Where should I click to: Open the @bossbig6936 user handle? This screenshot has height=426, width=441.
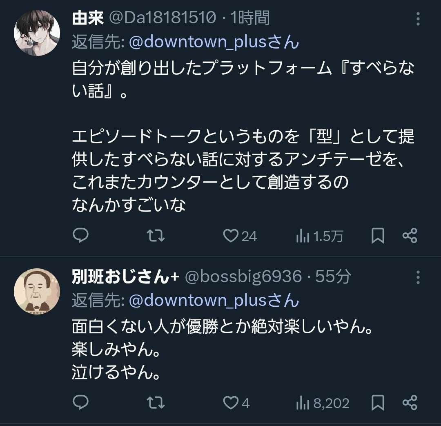(243, 277)
